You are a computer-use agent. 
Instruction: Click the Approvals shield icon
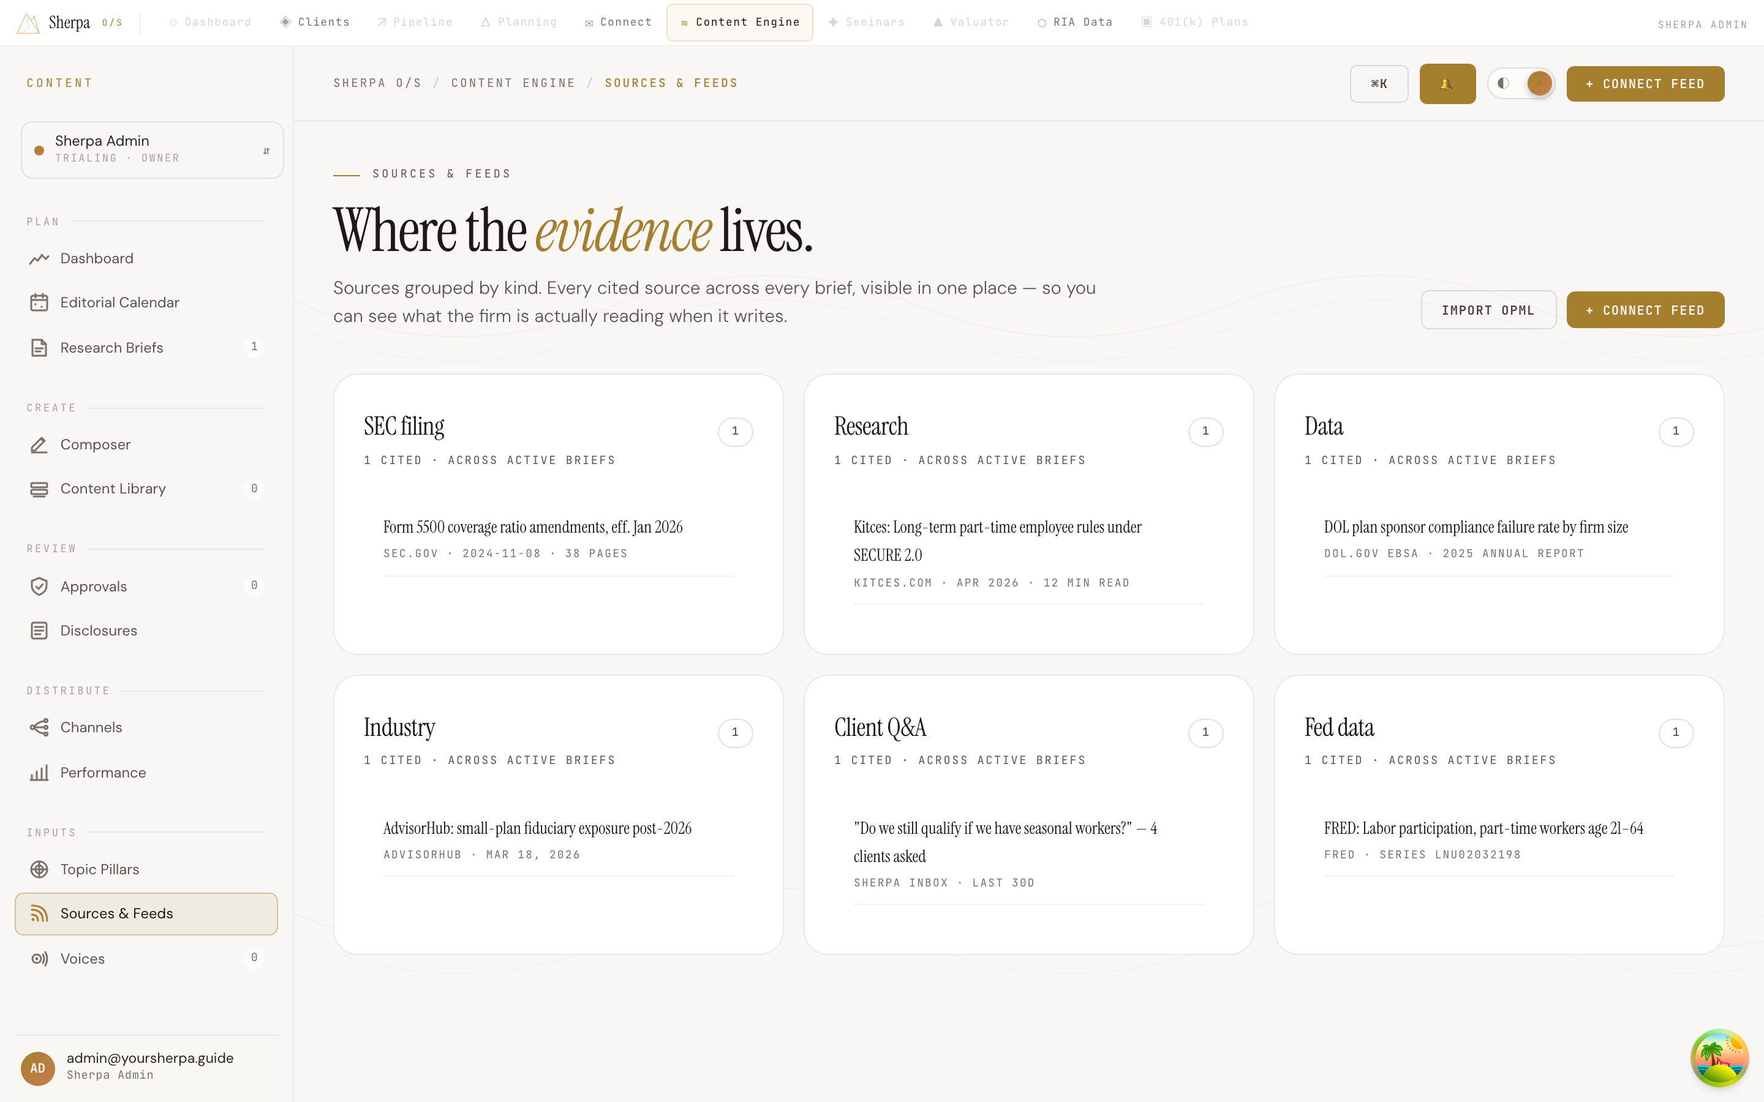39,587
